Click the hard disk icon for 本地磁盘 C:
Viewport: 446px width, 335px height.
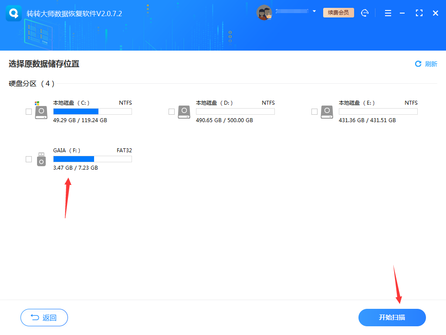(x=41, y=111)
